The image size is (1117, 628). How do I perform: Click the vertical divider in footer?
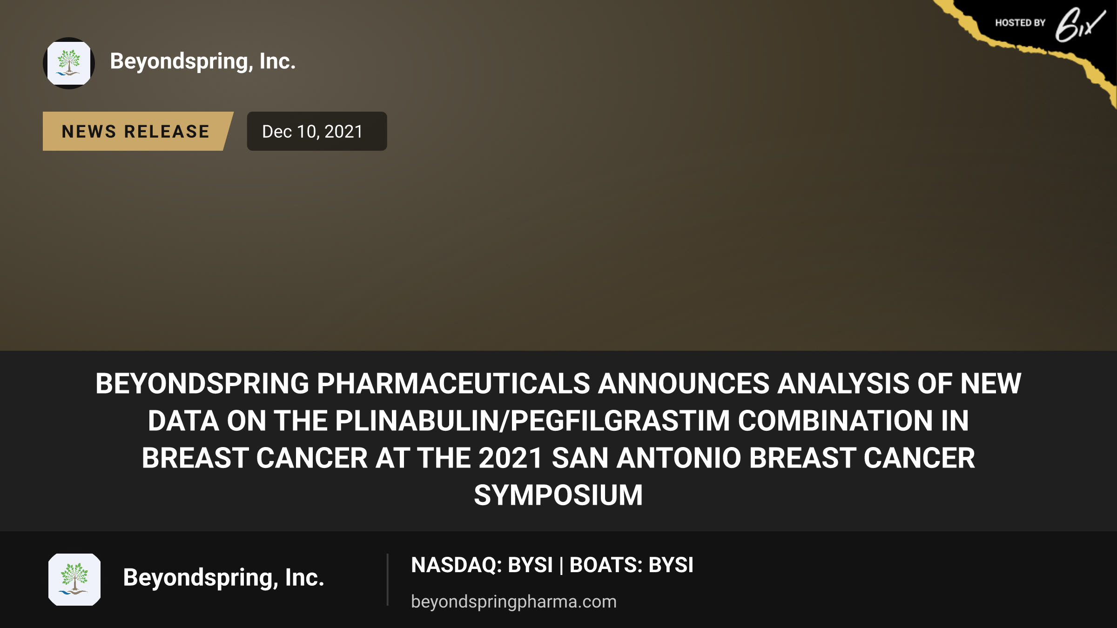(x=387, y=580)
